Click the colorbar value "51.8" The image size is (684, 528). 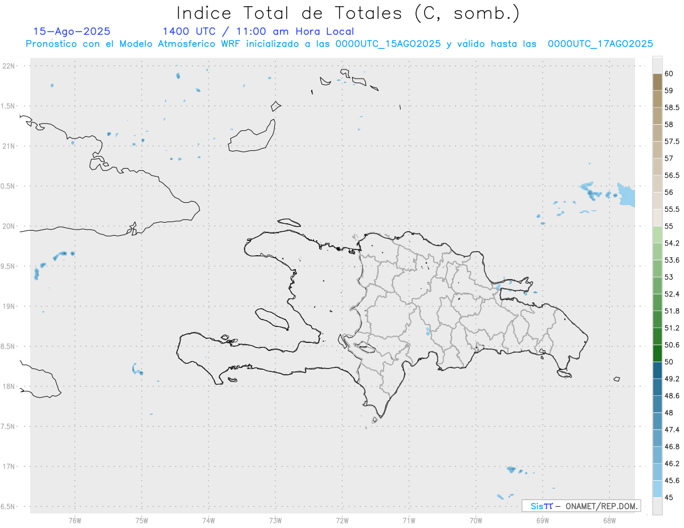(x=671, y=311)
